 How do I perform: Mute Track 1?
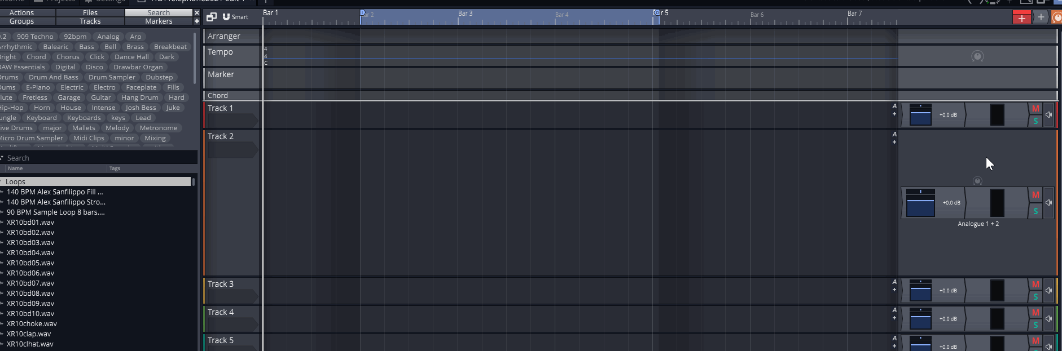(1035, 109)
